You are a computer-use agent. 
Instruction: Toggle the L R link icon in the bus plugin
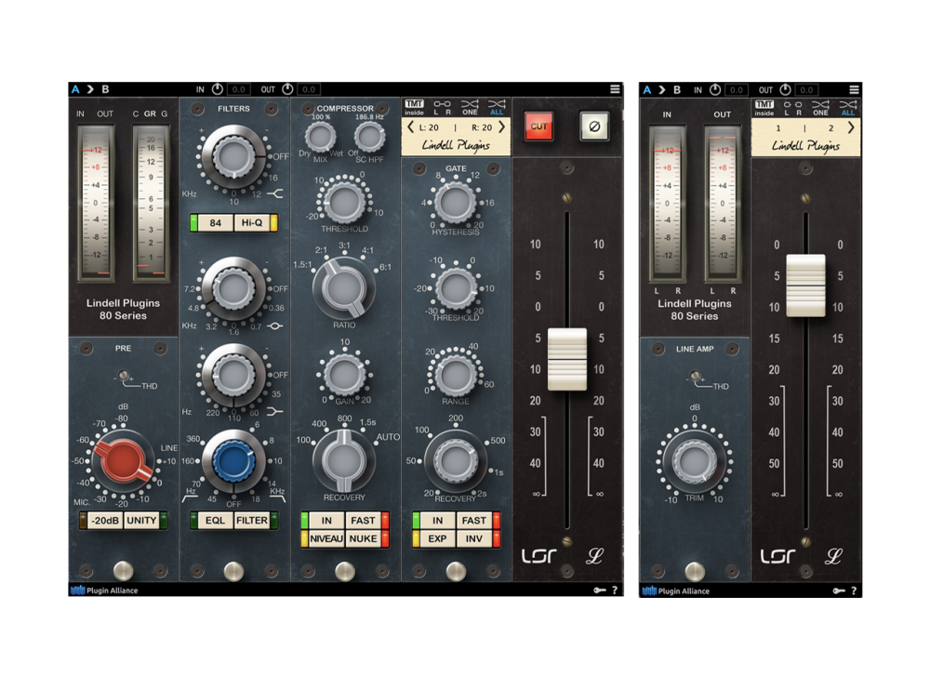pos(793,108)
